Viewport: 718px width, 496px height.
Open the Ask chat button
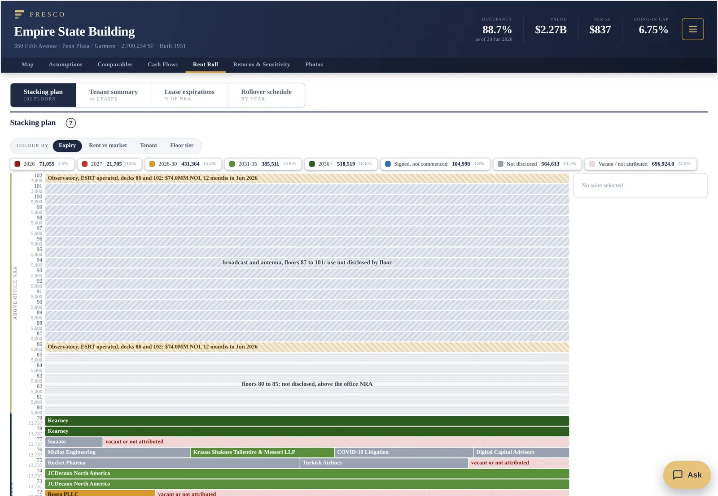coord(687,474)
